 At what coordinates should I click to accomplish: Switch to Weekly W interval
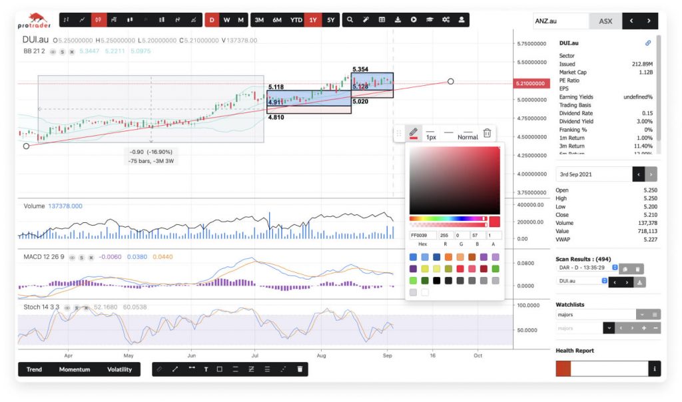(x=226, y=20)
